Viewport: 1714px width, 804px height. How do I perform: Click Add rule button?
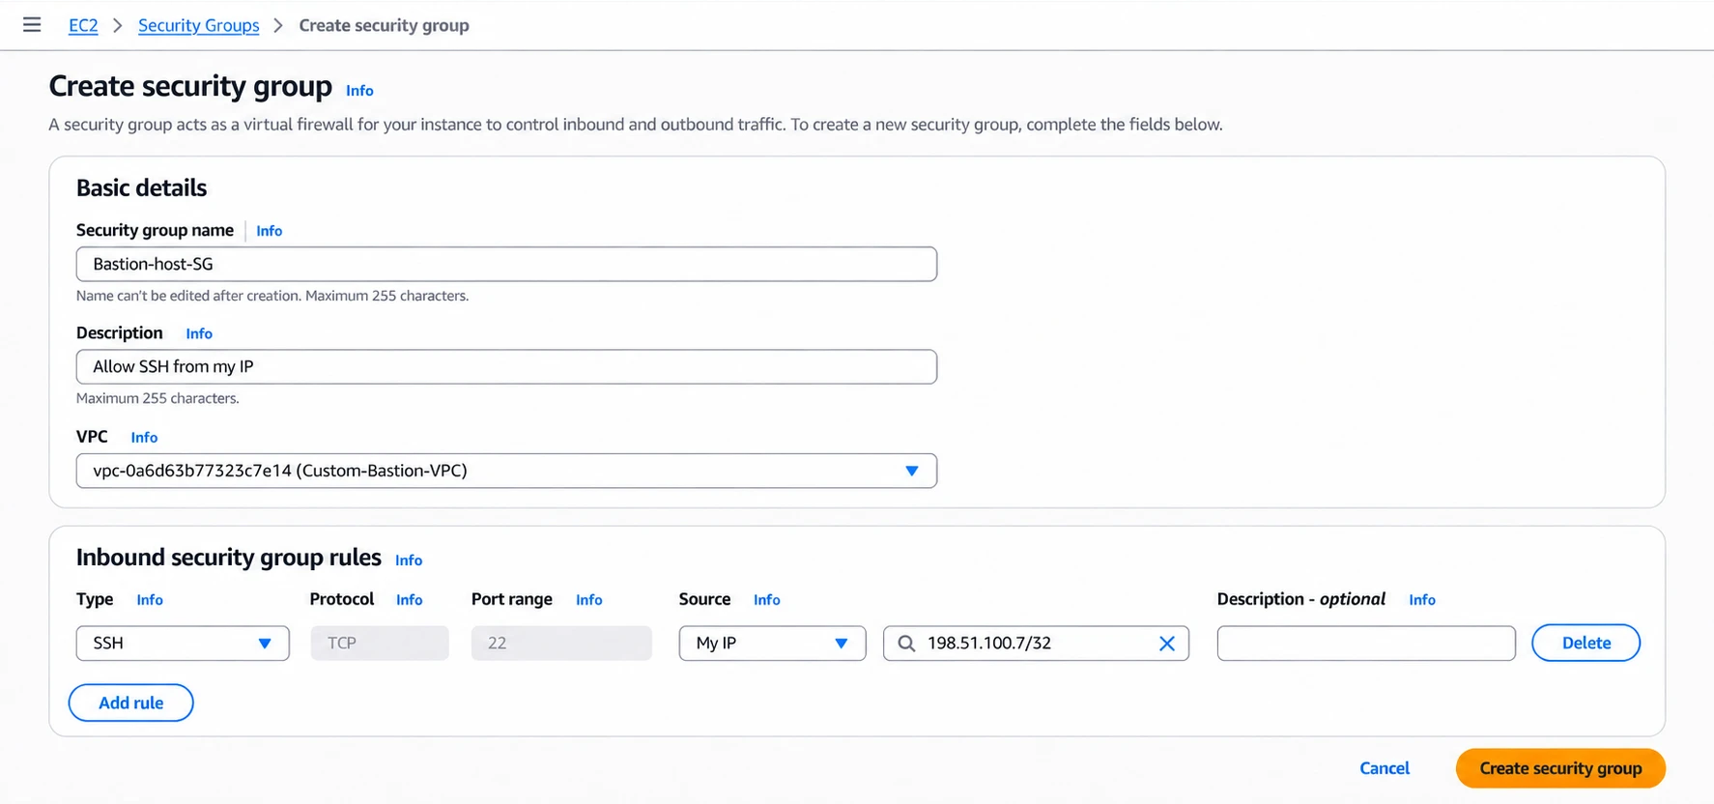131,703
